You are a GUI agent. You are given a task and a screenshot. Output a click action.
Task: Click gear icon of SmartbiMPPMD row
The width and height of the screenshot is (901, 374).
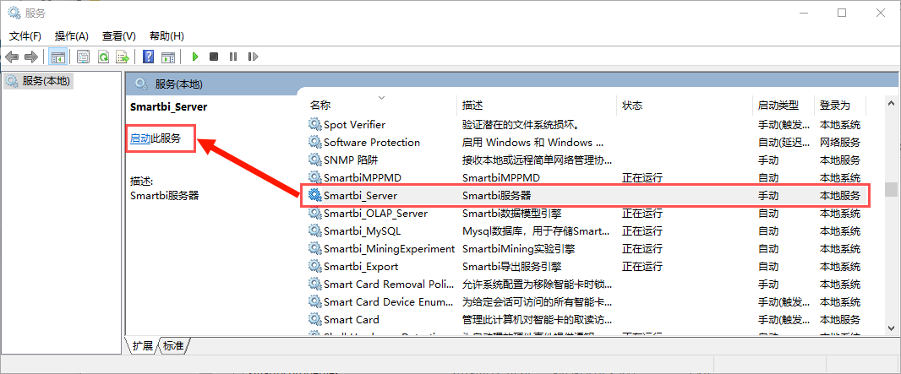coord(315,178)
